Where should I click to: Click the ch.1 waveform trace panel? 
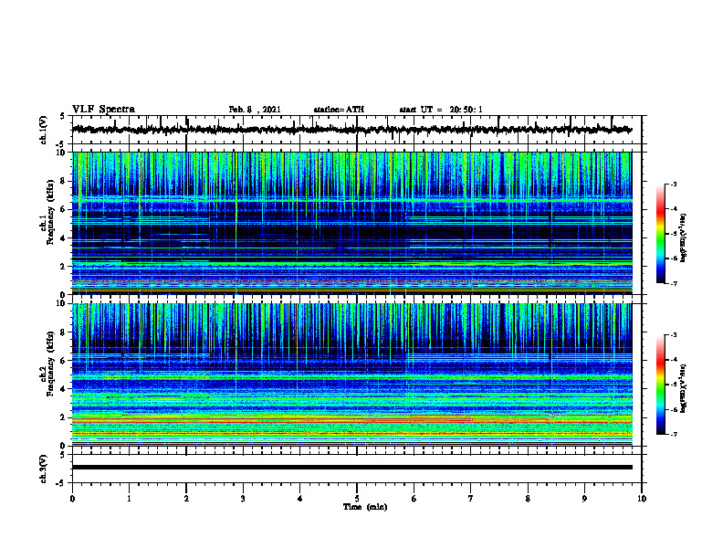click(x=357, y=130)
